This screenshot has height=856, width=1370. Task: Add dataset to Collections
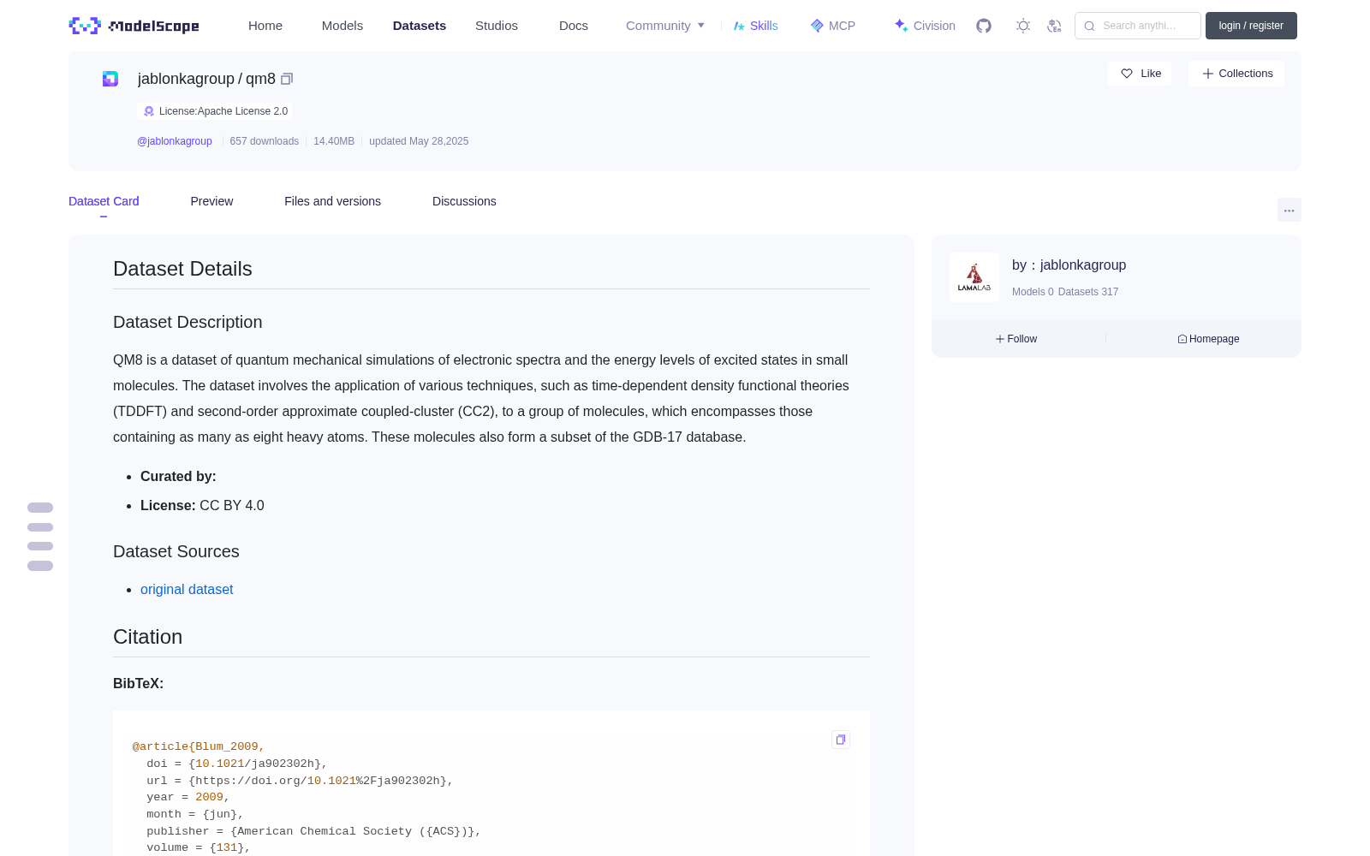point(1236,74)
